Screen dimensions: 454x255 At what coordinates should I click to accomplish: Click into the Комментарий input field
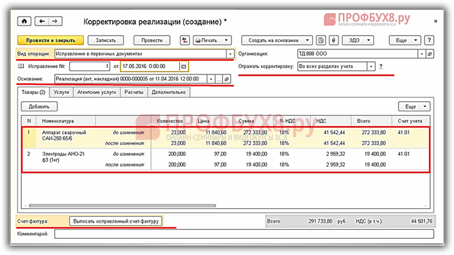244,234
